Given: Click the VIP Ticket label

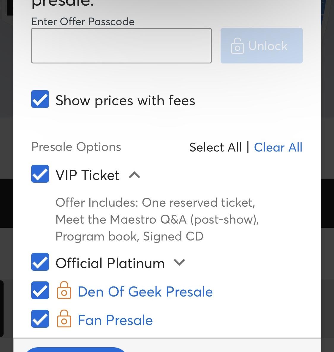Looking at the screenshot, I should tap(88, 175).
